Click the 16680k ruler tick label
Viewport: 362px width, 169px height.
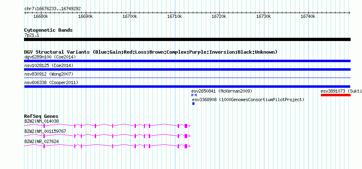click(x=41, y=16)
